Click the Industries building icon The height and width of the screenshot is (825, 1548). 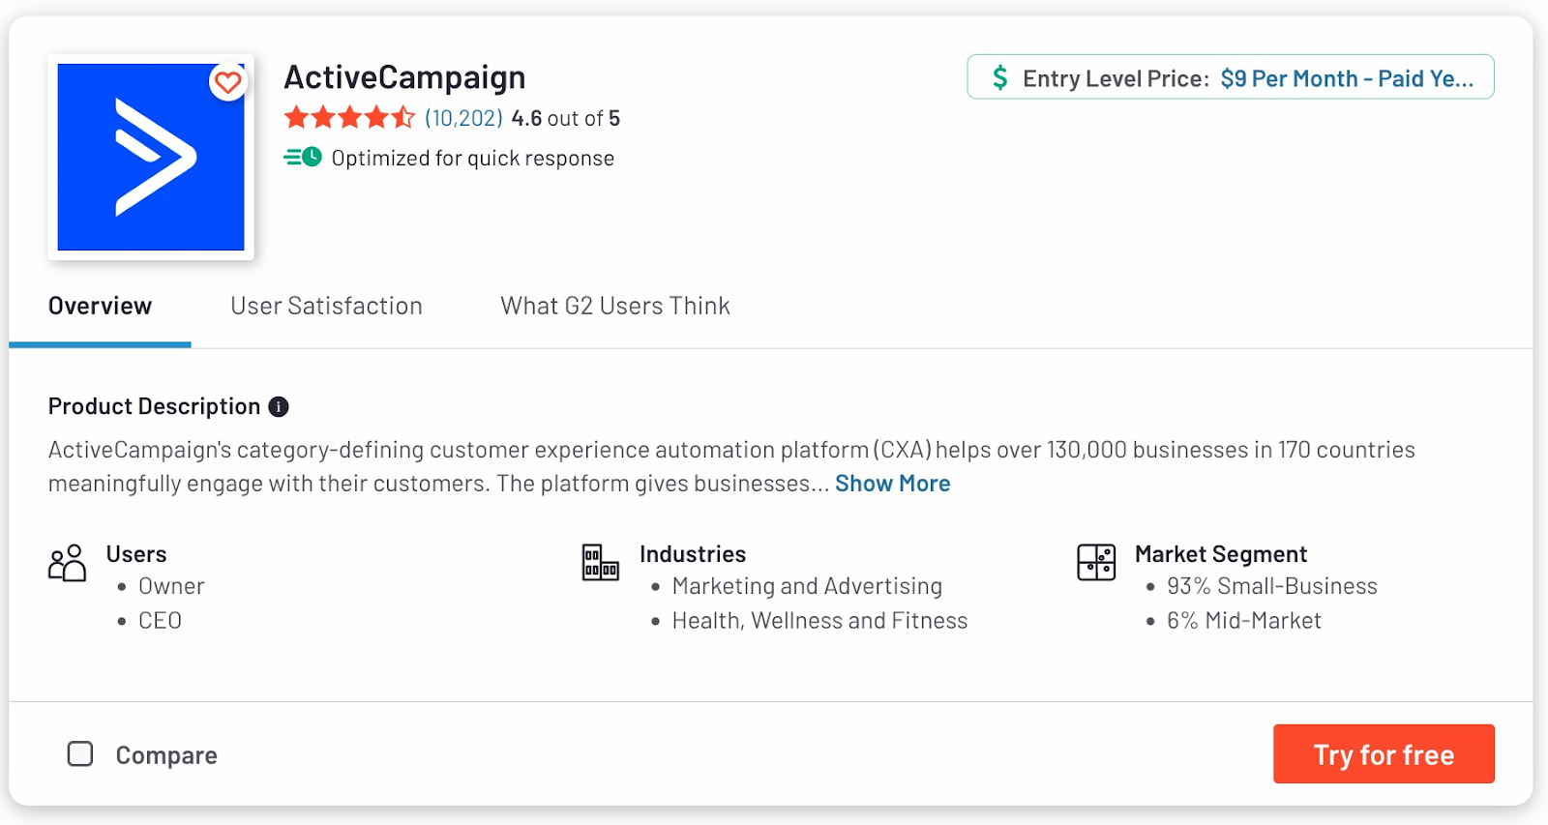[x=601, y=562]
